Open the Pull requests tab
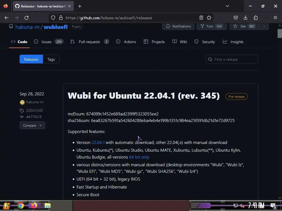The width and height of the screenshot is (282, 211). [90, 42]
